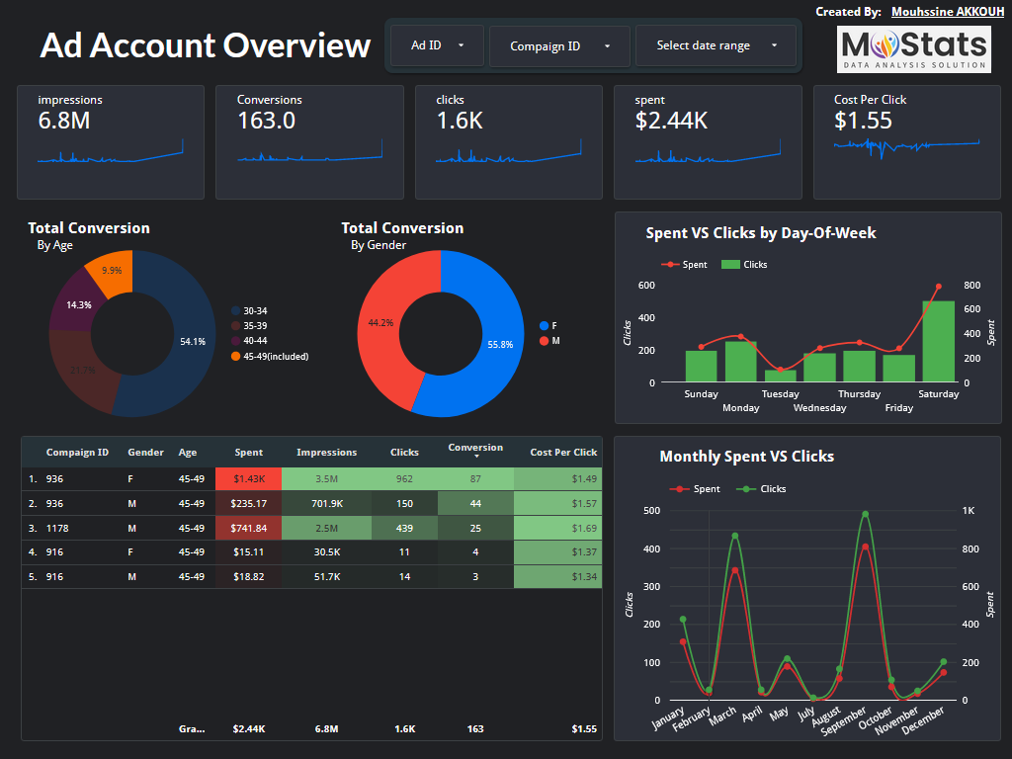Click the blue F gender legend dot

tap(544, 325)
